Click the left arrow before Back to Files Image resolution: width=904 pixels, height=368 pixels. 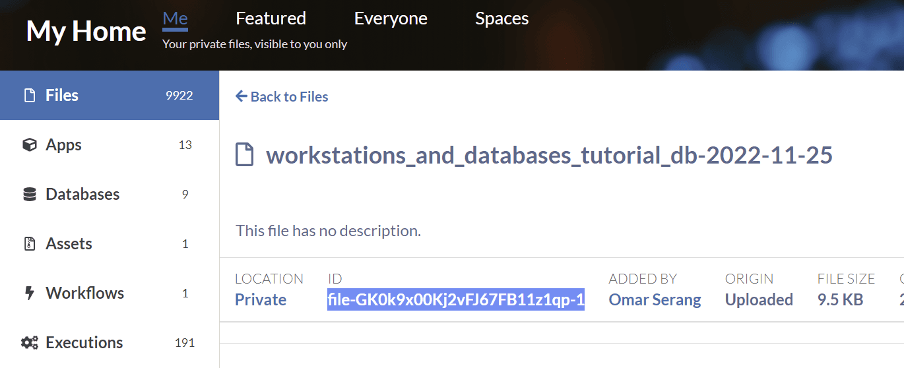pos(242,96)
